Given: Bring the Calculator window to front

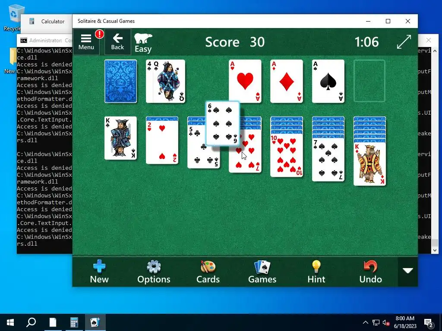Looking at the screenshot, I should tap(47, 22).
